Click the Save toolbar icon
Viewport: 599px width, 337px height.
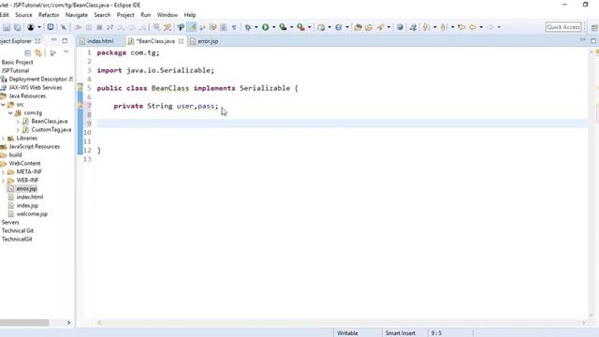coord(7,27)
